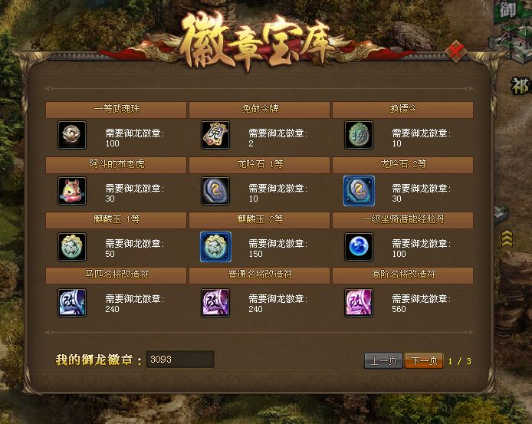Image resolution: width=532 pixels, height=424 pixels.
Task: Choose the 换镖令 jade icon
Action: 359,135
